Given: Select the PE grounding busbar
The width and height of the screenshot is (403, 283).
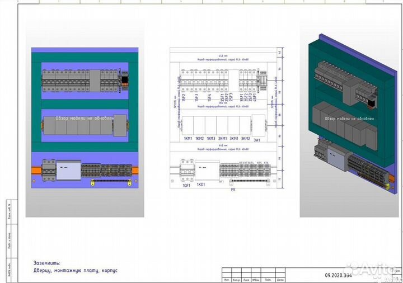Looking at the screenshot, I should [x=233, y=181].
